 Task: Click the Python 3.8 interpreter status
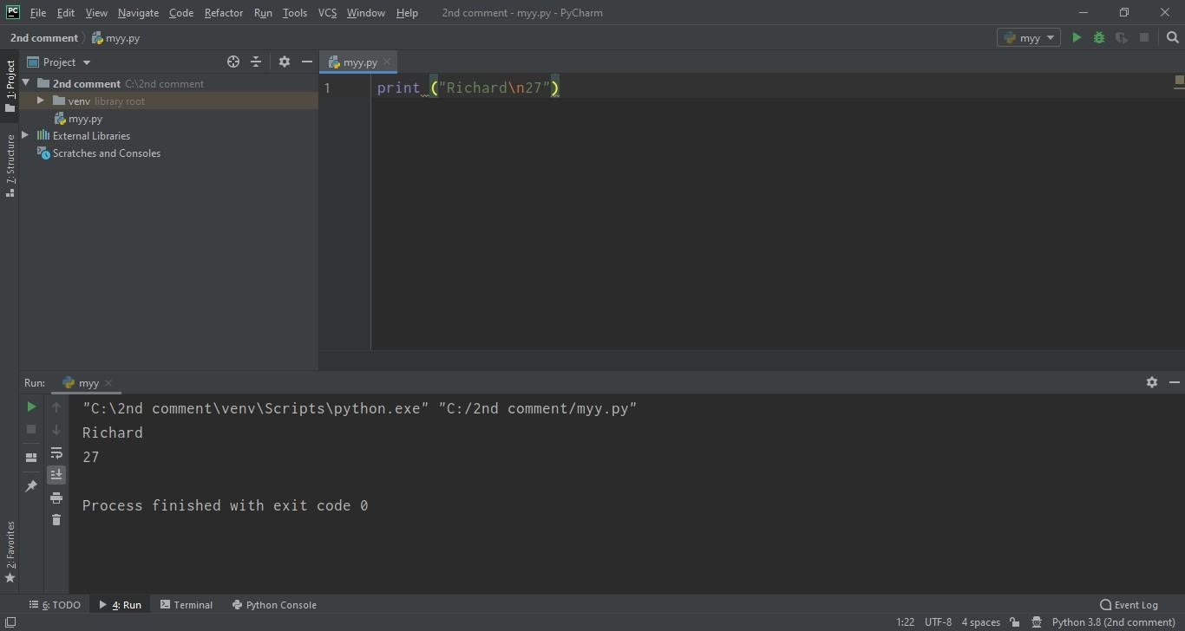(x=1113, y=622)
